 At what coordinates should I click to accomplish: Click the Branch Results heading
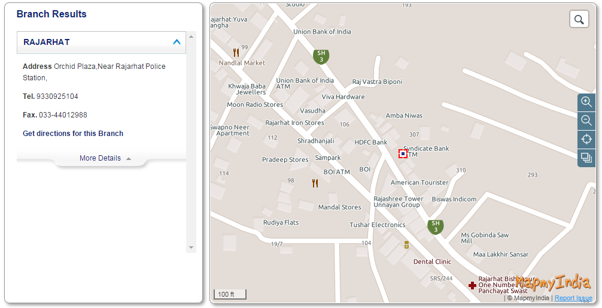(x=51, y=14)
